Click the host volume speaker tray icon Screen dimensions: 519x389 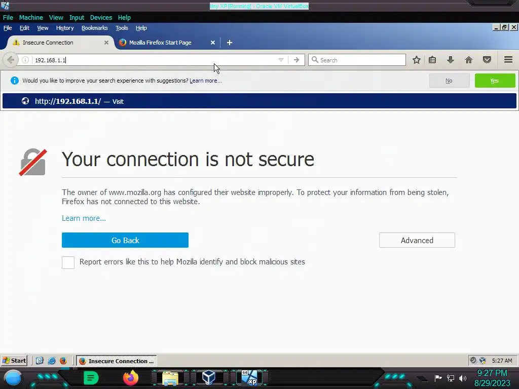[463, 378]
